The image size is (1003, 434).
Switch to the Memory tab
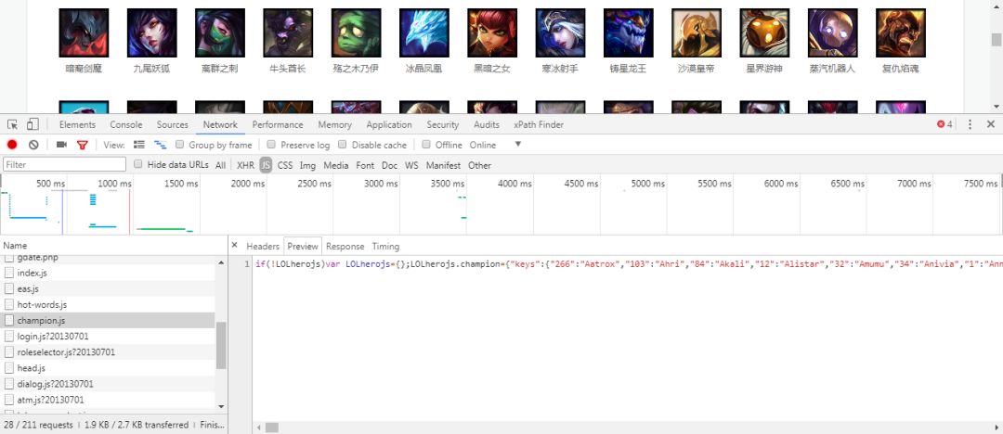tap(334, 124)
